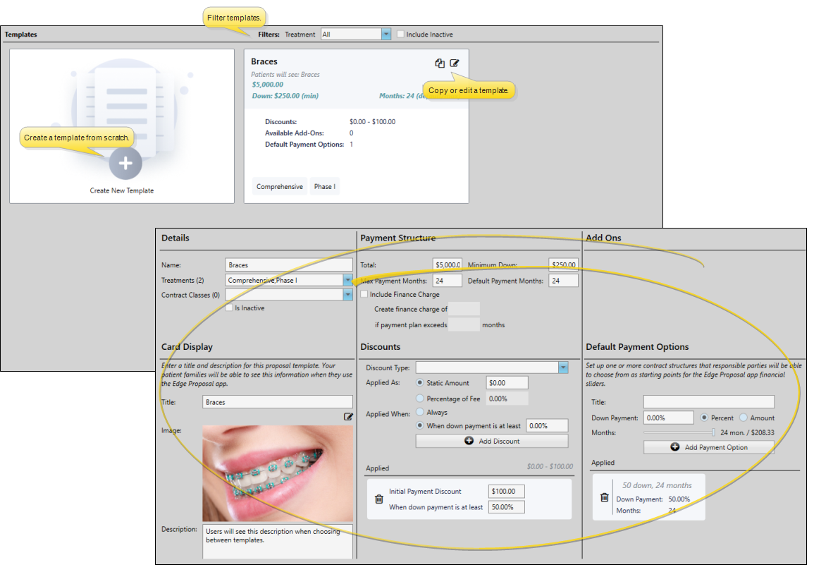This screenshot has height=572, width=814.
Task: Open the Discount Type dropdown
Action: [563, 367]
